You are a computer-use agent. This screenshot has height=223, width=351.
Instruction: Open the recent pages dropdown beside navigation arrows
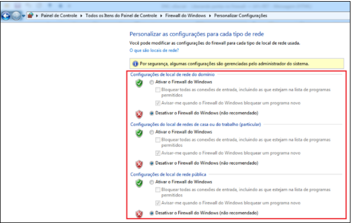point(23,16)
